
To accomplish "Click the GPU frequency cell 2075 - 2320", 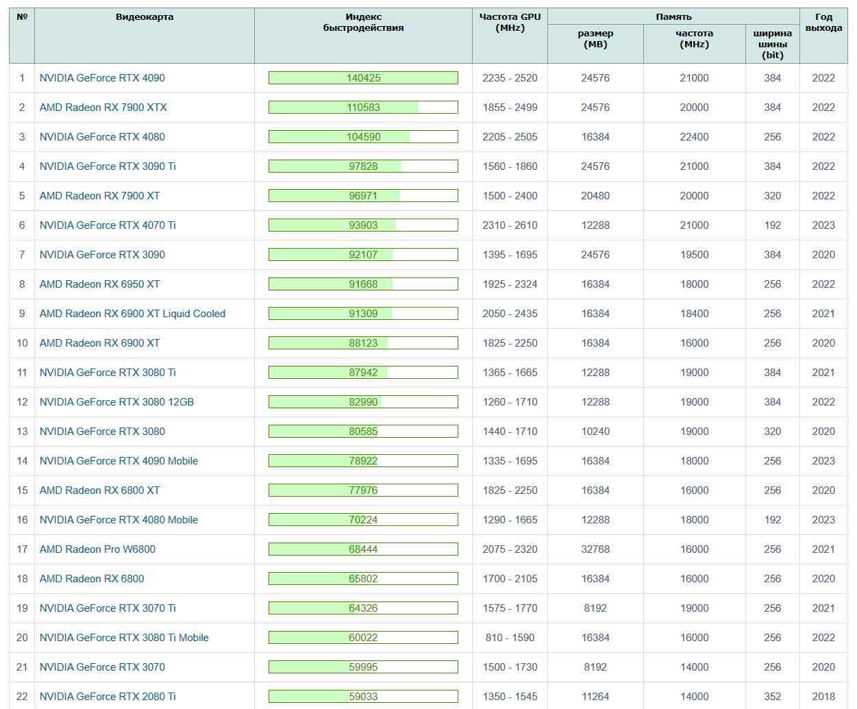I will coord(510,549).
